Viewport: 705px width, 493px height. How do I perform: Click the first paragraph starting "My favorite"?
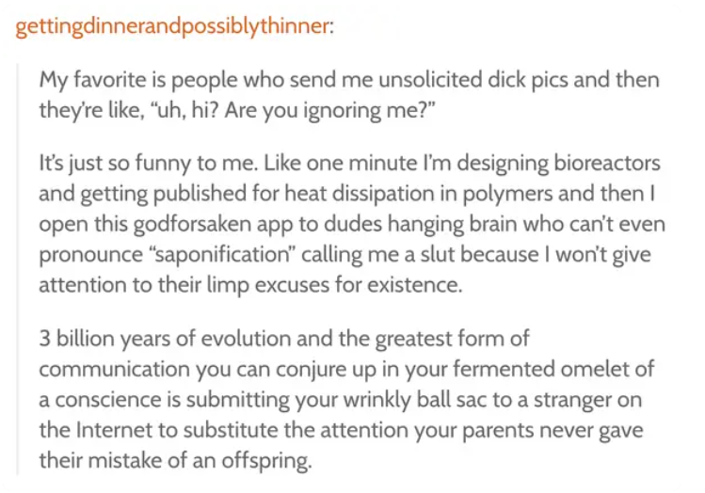[349, 95]
